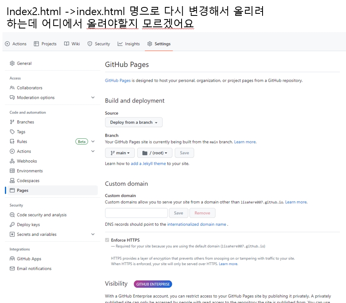Screen dimensions: 346x303
Task: Click the Security shield icon
Action: [90, 44]
